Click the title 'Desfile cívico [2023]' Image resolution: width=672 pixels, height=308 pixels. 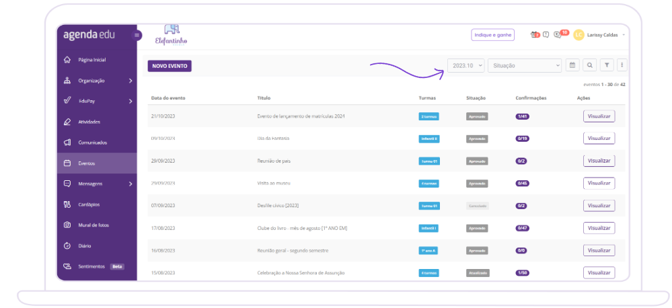[x=278, y=206]
